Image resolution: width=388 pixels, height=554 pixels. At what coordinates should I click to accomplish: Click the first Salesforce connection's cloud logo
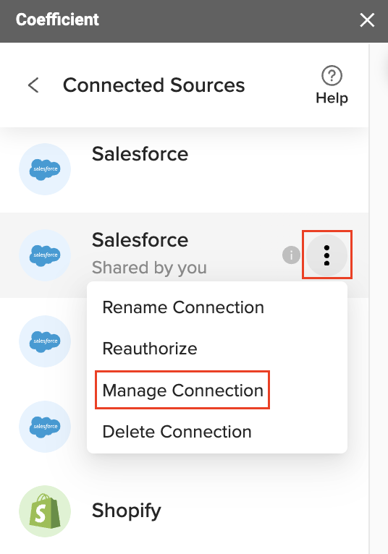[45, 169]
